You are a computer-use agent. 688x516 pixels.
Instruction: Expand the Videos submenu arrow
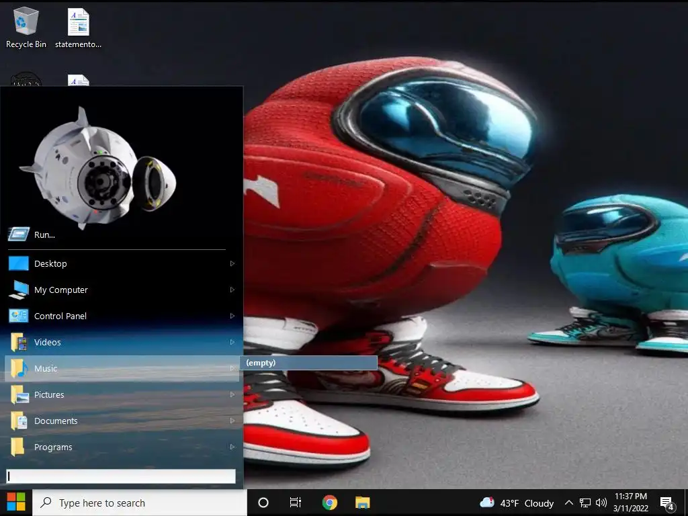(x=232, y=342)
